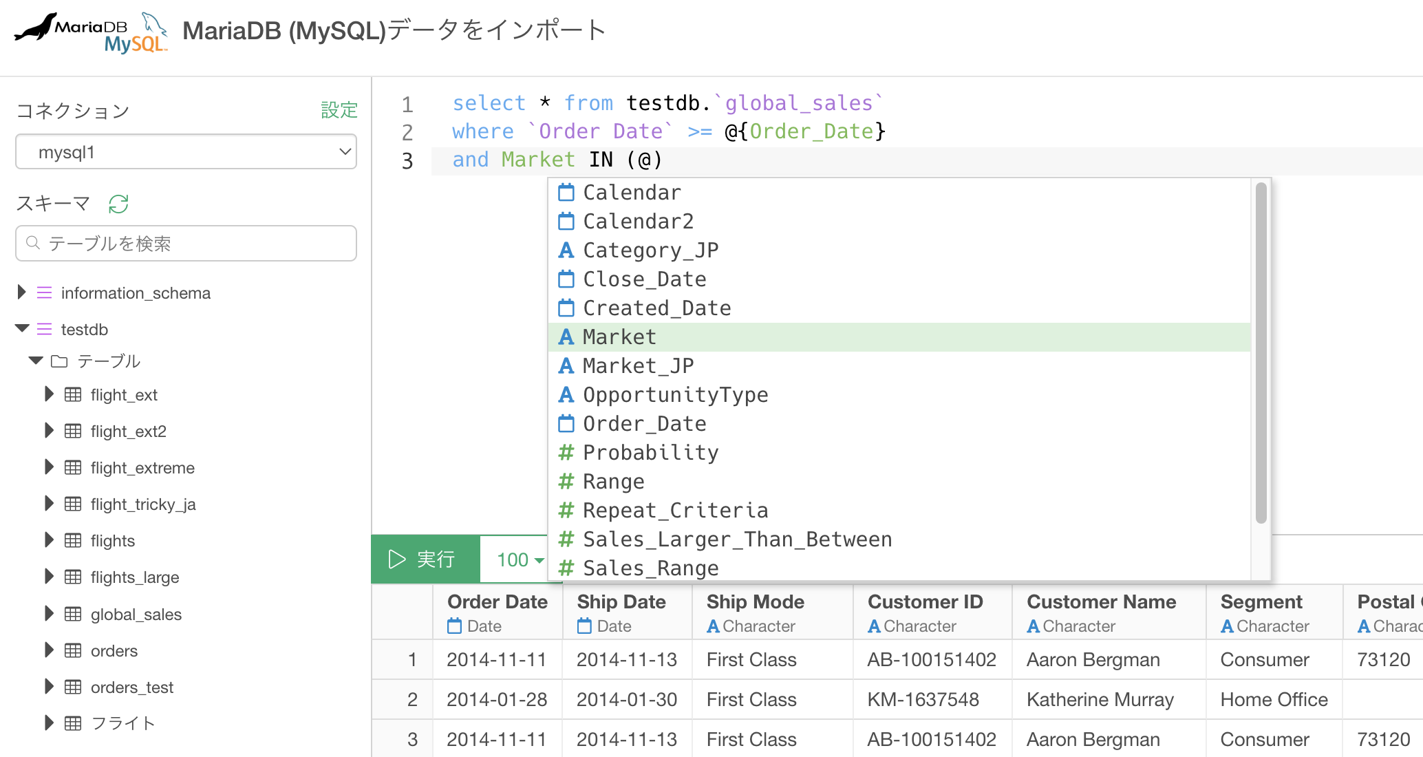Click the flight_ext table icon
Image resolution: width=1423 pixels, height=757 pixels.
coord(73,394)
